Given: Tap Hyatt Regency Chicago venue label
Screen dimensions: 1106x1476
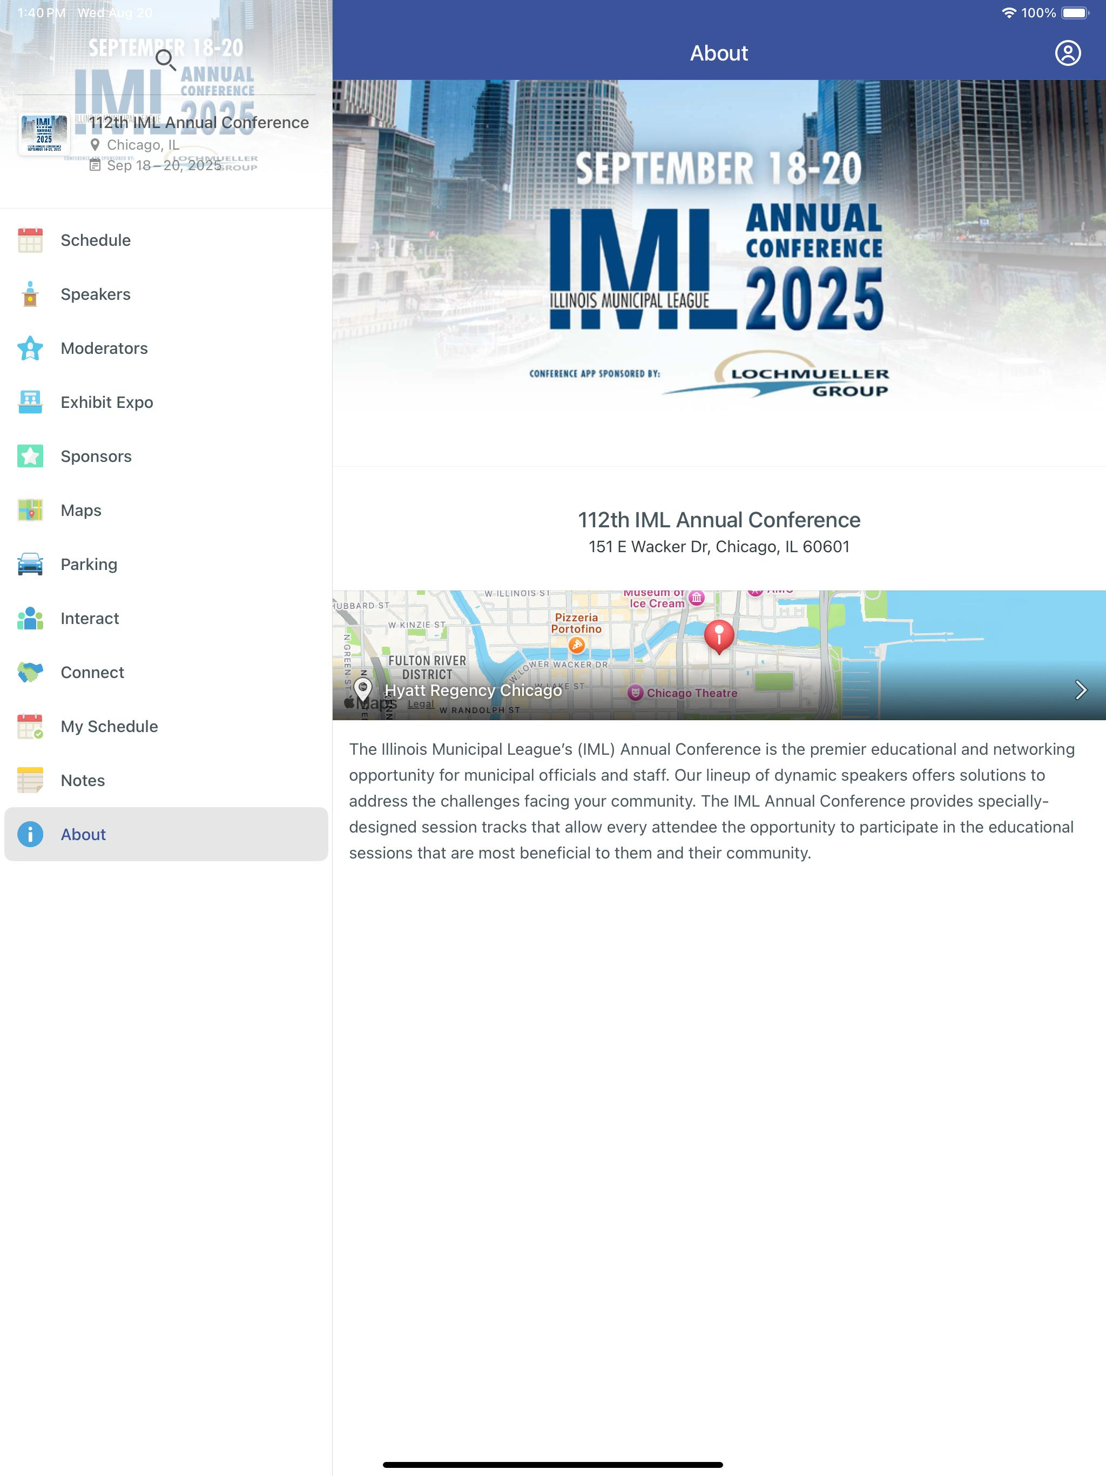Looking at the screenshot, I should click(x=473, y=690).
